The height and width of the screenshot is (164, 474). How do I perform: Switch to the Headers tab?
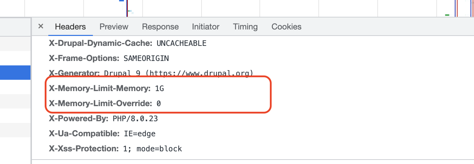[70, 27]
